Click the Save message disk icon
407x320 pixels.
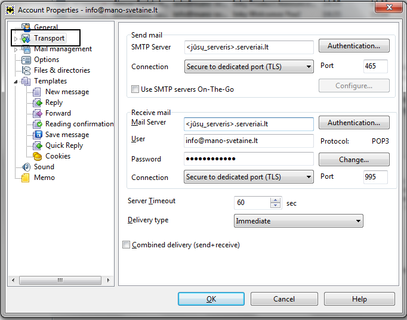[x=37, y=135]
